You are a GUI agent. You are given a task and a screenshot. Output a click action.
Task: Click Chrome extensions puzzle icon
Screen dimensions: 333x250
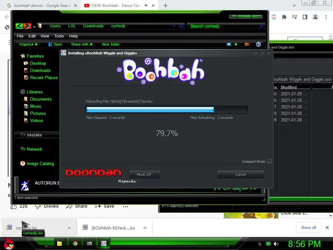click(284, 17)
